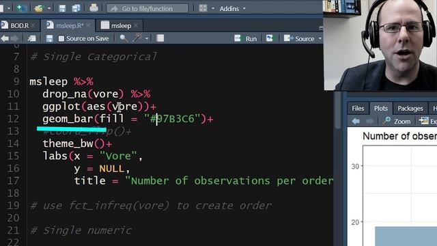Viewport: 437px width, 246px height.
Task: Click the string "Vore" on line 15
Action: pyautogui.click(x=118, y=156)
